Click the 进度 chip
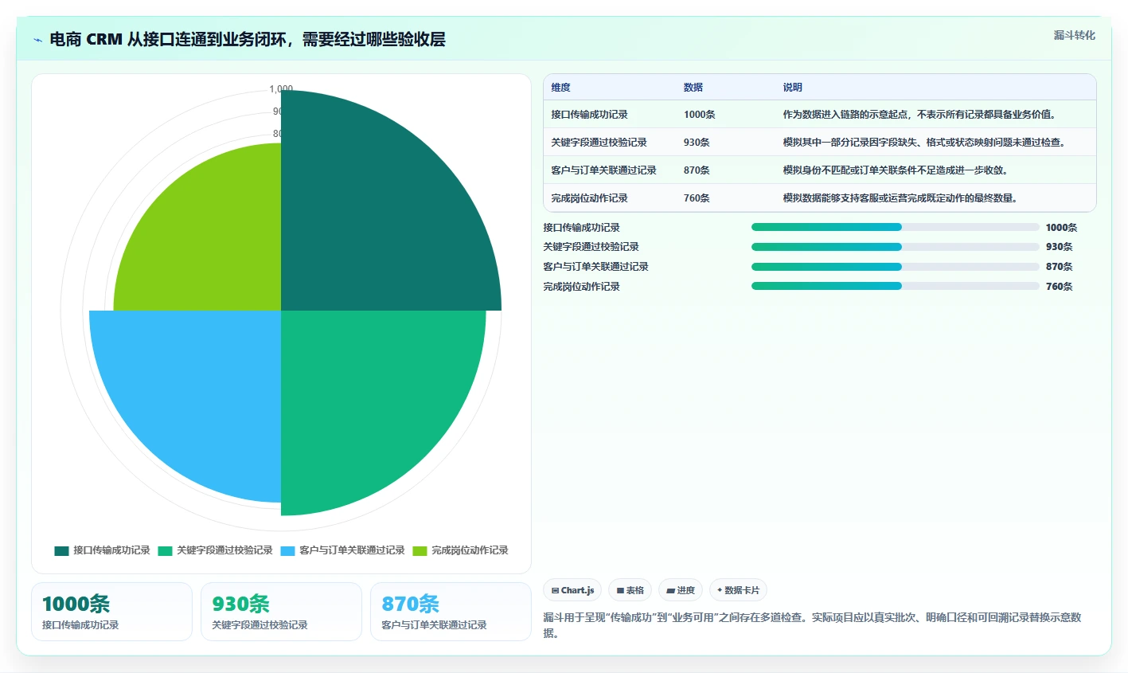Screen dimensions: 1128x673 [x=681, y=590]
